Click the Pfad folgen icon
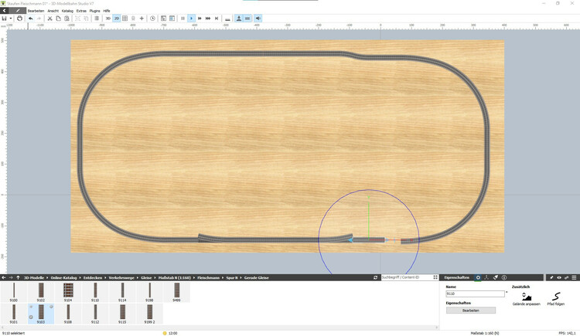The height and width of the screenshot is (336, 580). click(x=557, y=297)
